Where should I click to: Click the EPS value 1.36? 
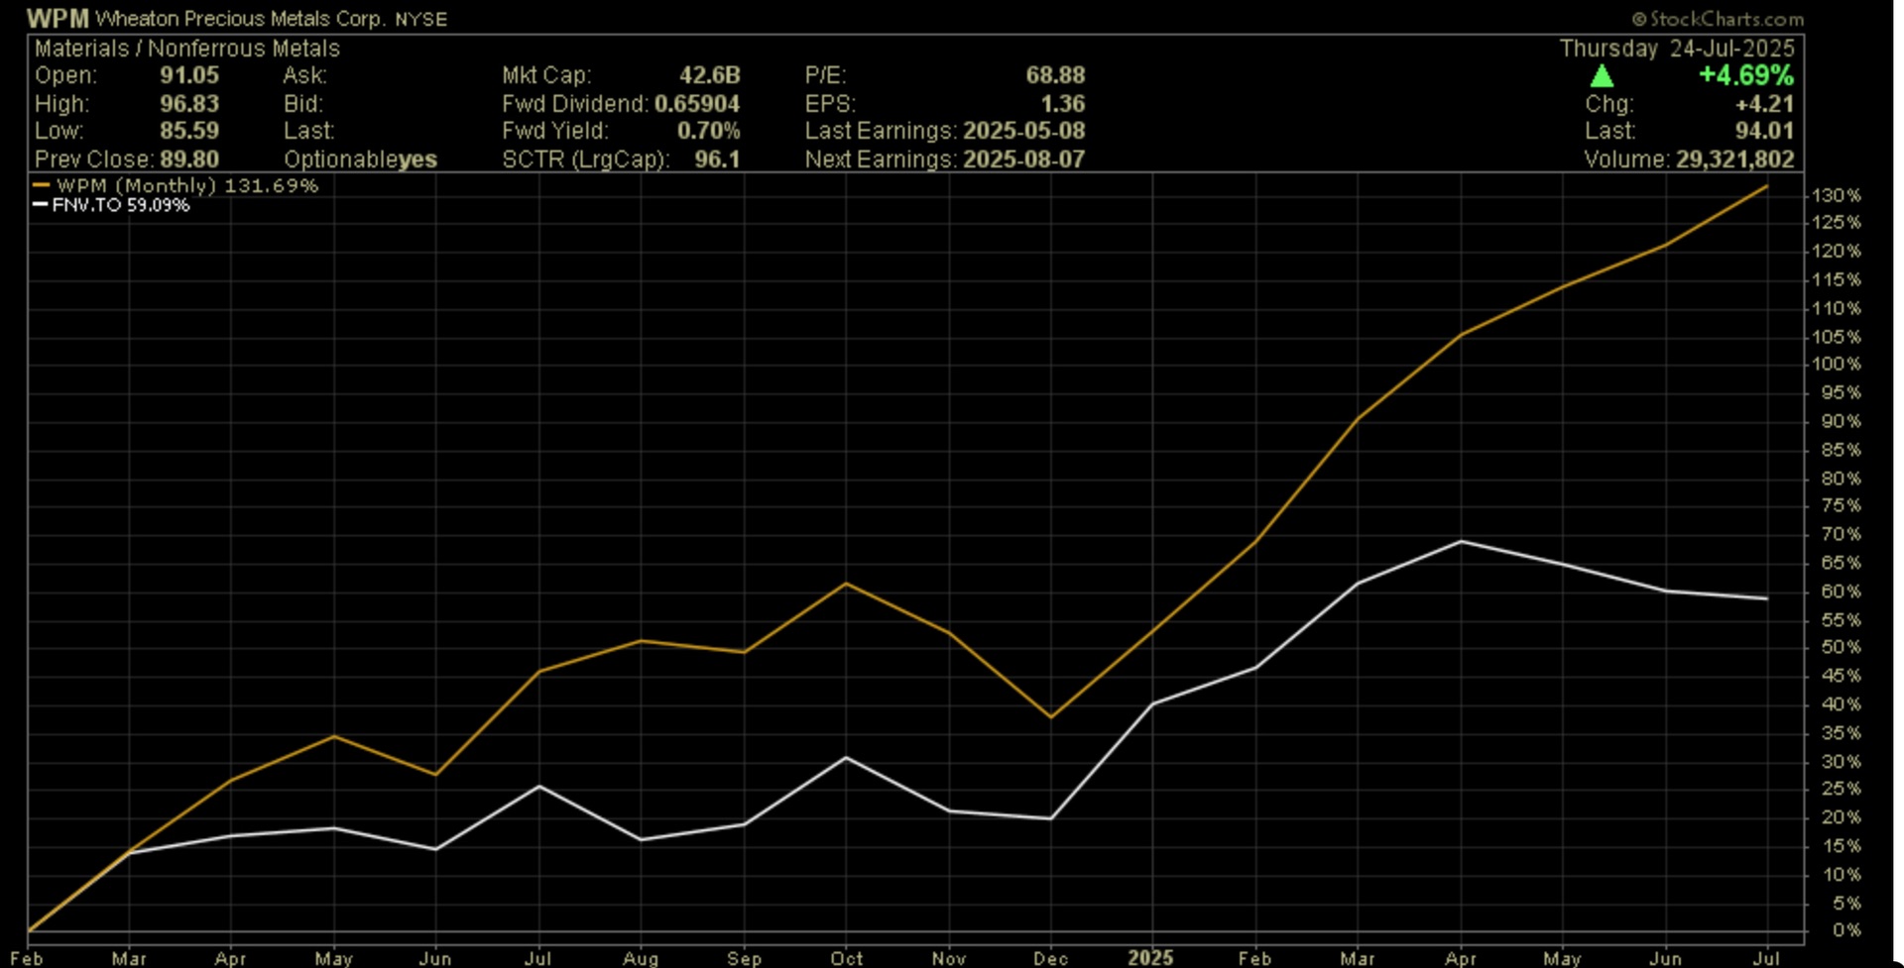pos(1063,104)
